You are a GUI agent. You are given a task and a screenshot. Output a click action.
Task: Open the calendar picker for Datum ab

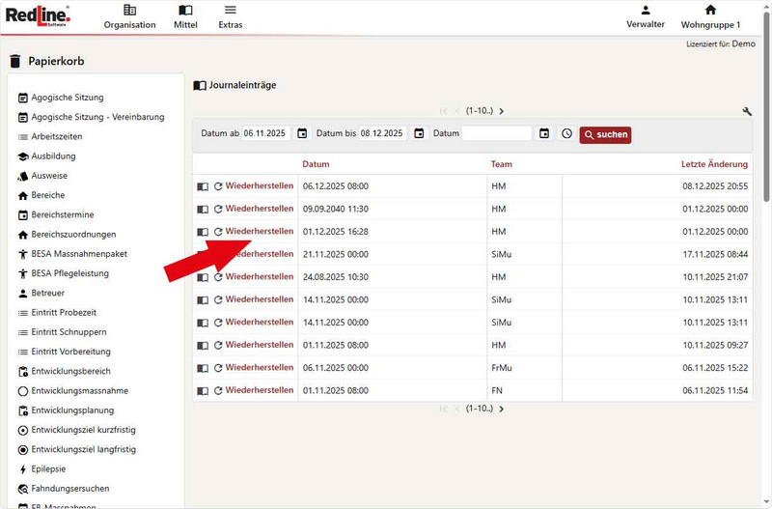pyautogui.click(x=302, y=133)
